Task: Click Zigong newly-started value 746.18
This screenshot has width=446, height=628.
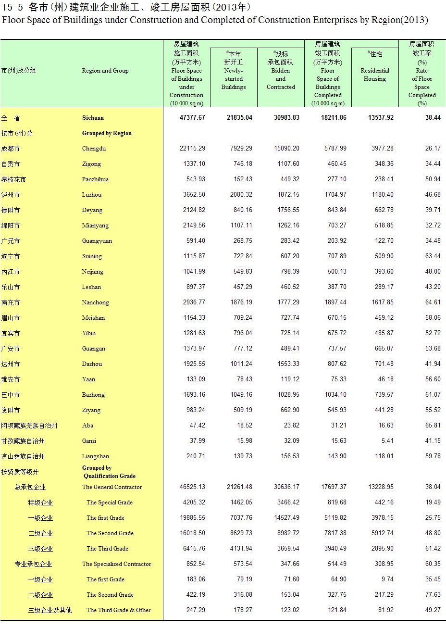Action: [243, 164]
